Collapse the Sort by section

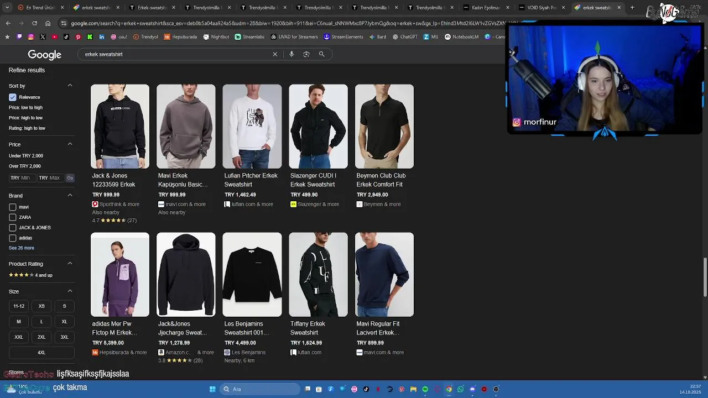(x=70, y=86)
